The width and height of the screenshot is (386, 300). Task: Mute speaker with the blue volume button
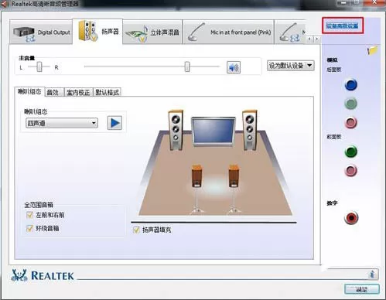(234, 67)
